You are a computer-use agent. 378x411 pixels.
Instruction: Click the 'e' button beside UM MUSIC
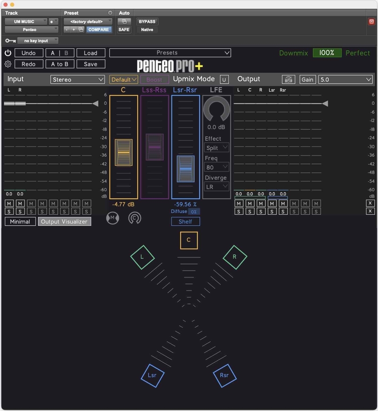(53, 21)
